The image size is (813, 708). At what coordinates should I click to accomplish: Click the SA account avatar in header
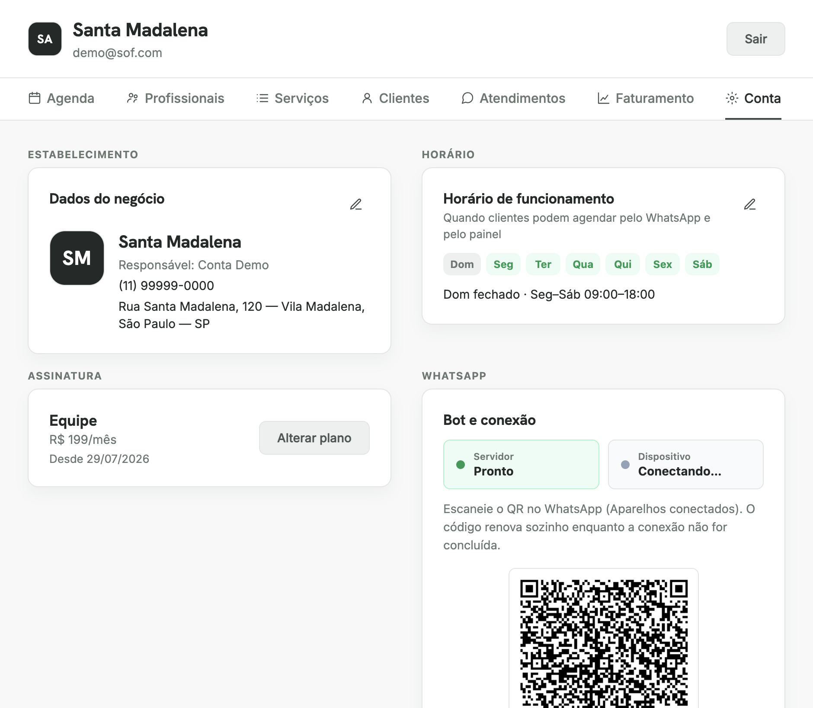click(x=45, y=39)
